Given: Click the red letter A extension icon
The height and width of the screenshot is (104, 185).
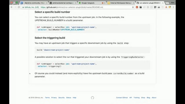Looking at the screenshot, I should coord(166,7).
